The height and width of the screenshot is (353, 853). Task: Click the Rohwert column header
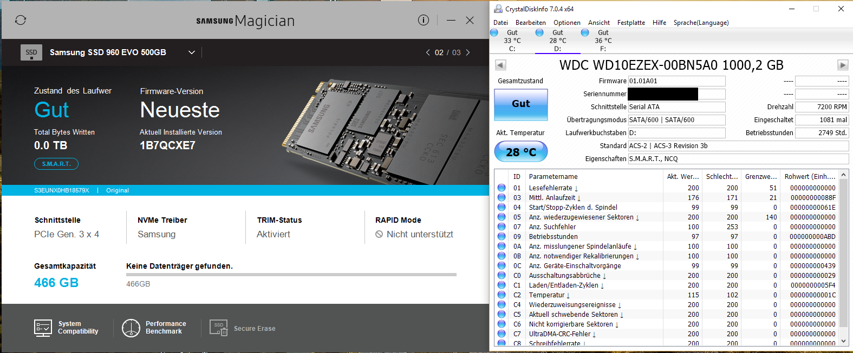810,177
